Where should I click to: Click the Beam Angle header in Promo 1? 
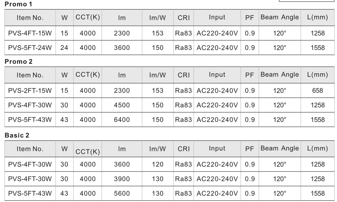coord(279,17)
